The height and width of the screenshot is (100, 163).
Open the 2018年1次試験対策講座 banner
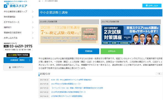(x=69, y=34)
